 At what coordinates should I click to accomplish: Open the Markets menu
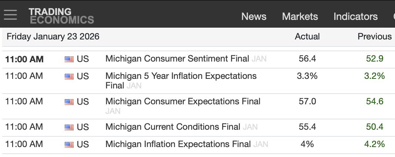click(300, 17)
